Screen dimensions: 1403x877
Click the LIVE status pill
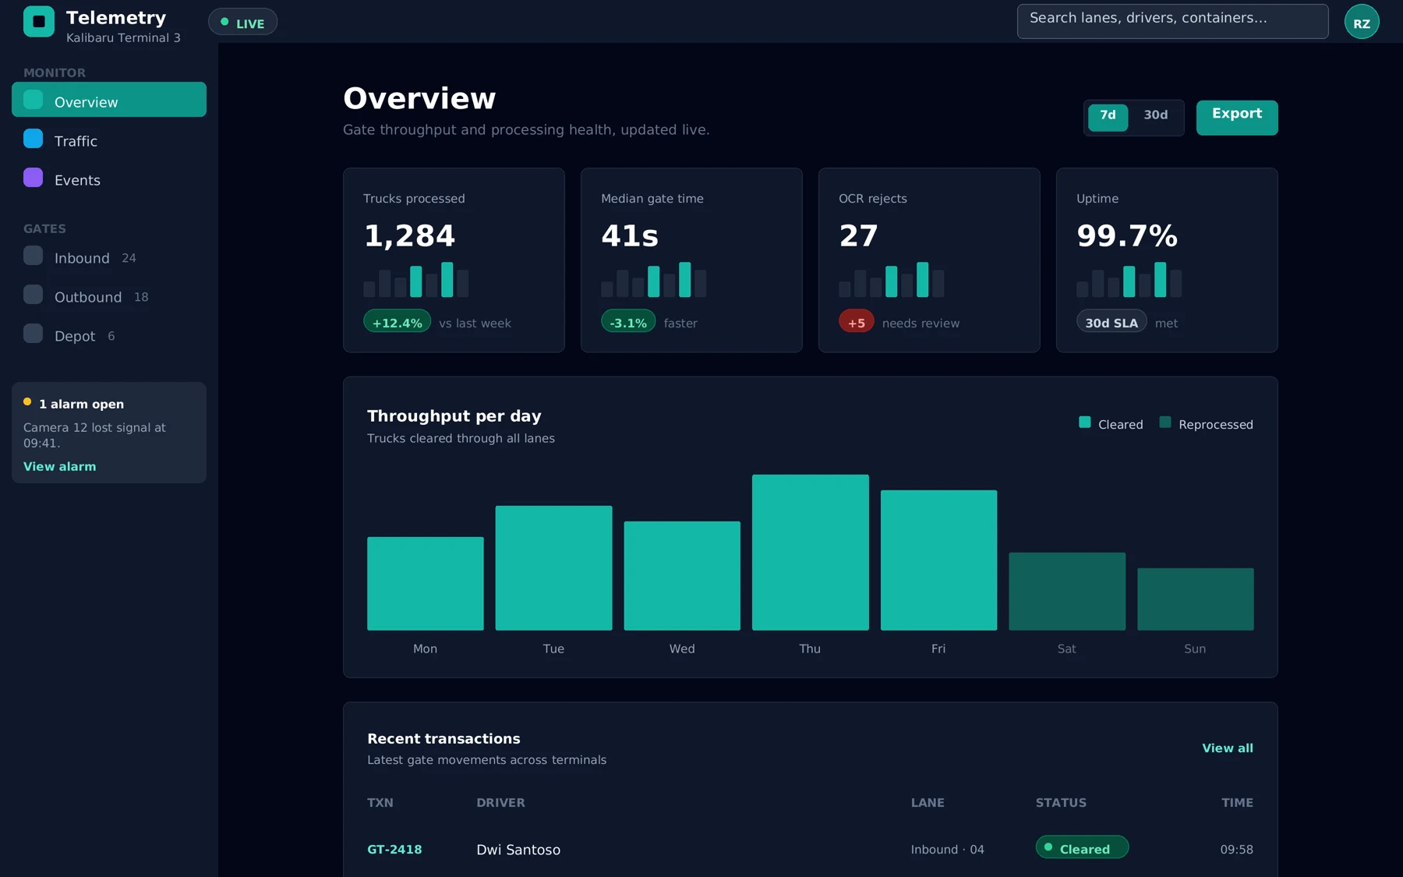pos(242,22)
